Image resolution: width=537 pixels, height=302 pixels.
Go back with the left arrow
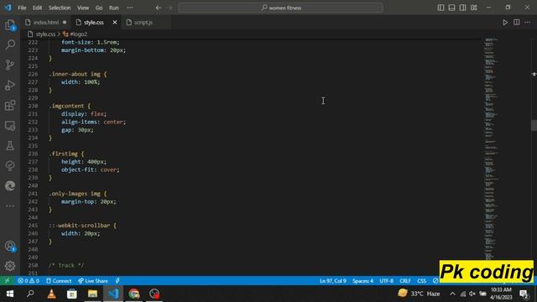(x=159, y=8)
